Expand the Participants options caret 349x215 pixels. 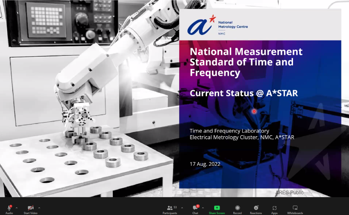(182, 208)
